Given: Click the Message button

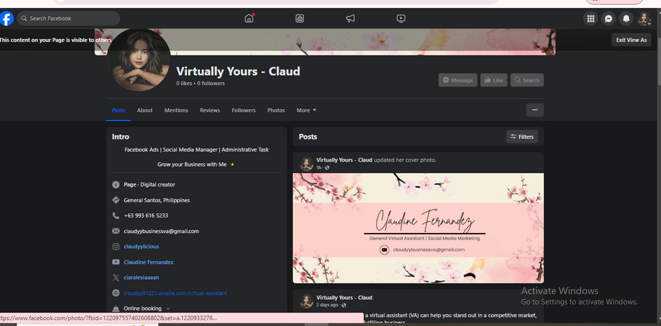Looking at the screenshot, I should click(x=458, y=80).
